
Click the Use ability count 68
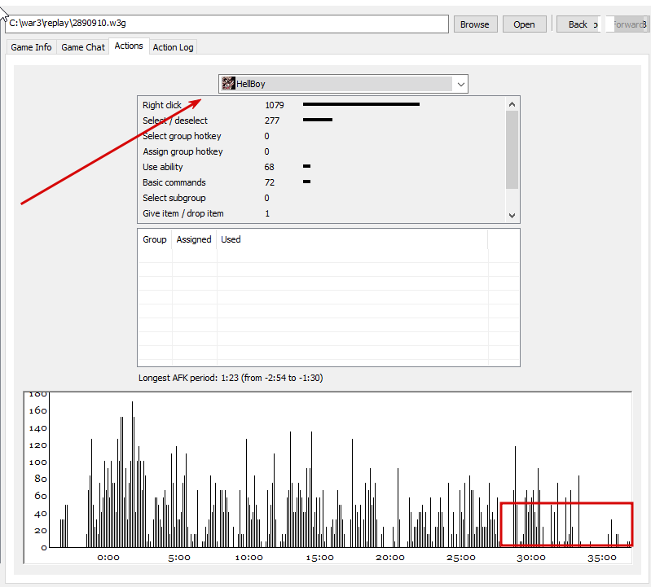point(269,167)
